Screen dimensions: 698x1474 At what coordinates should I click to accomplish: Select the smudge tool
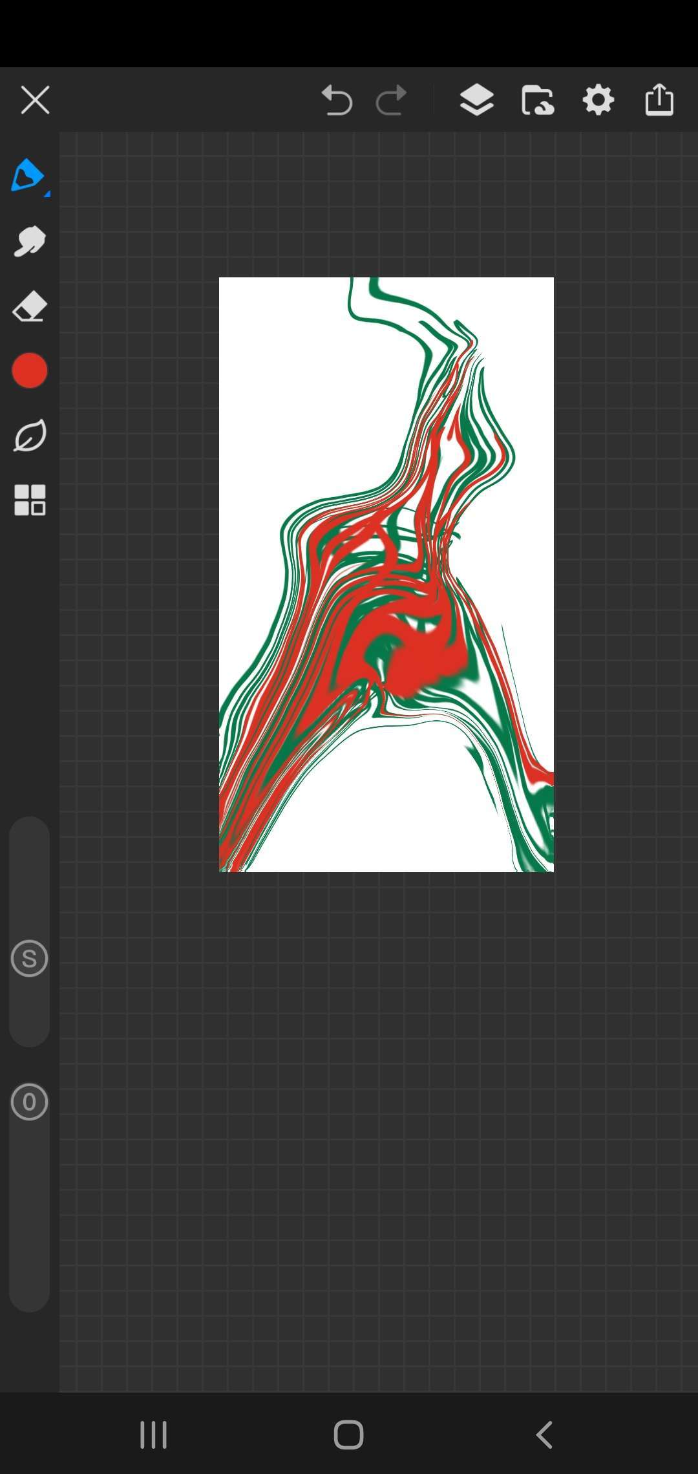click(29, 242)
